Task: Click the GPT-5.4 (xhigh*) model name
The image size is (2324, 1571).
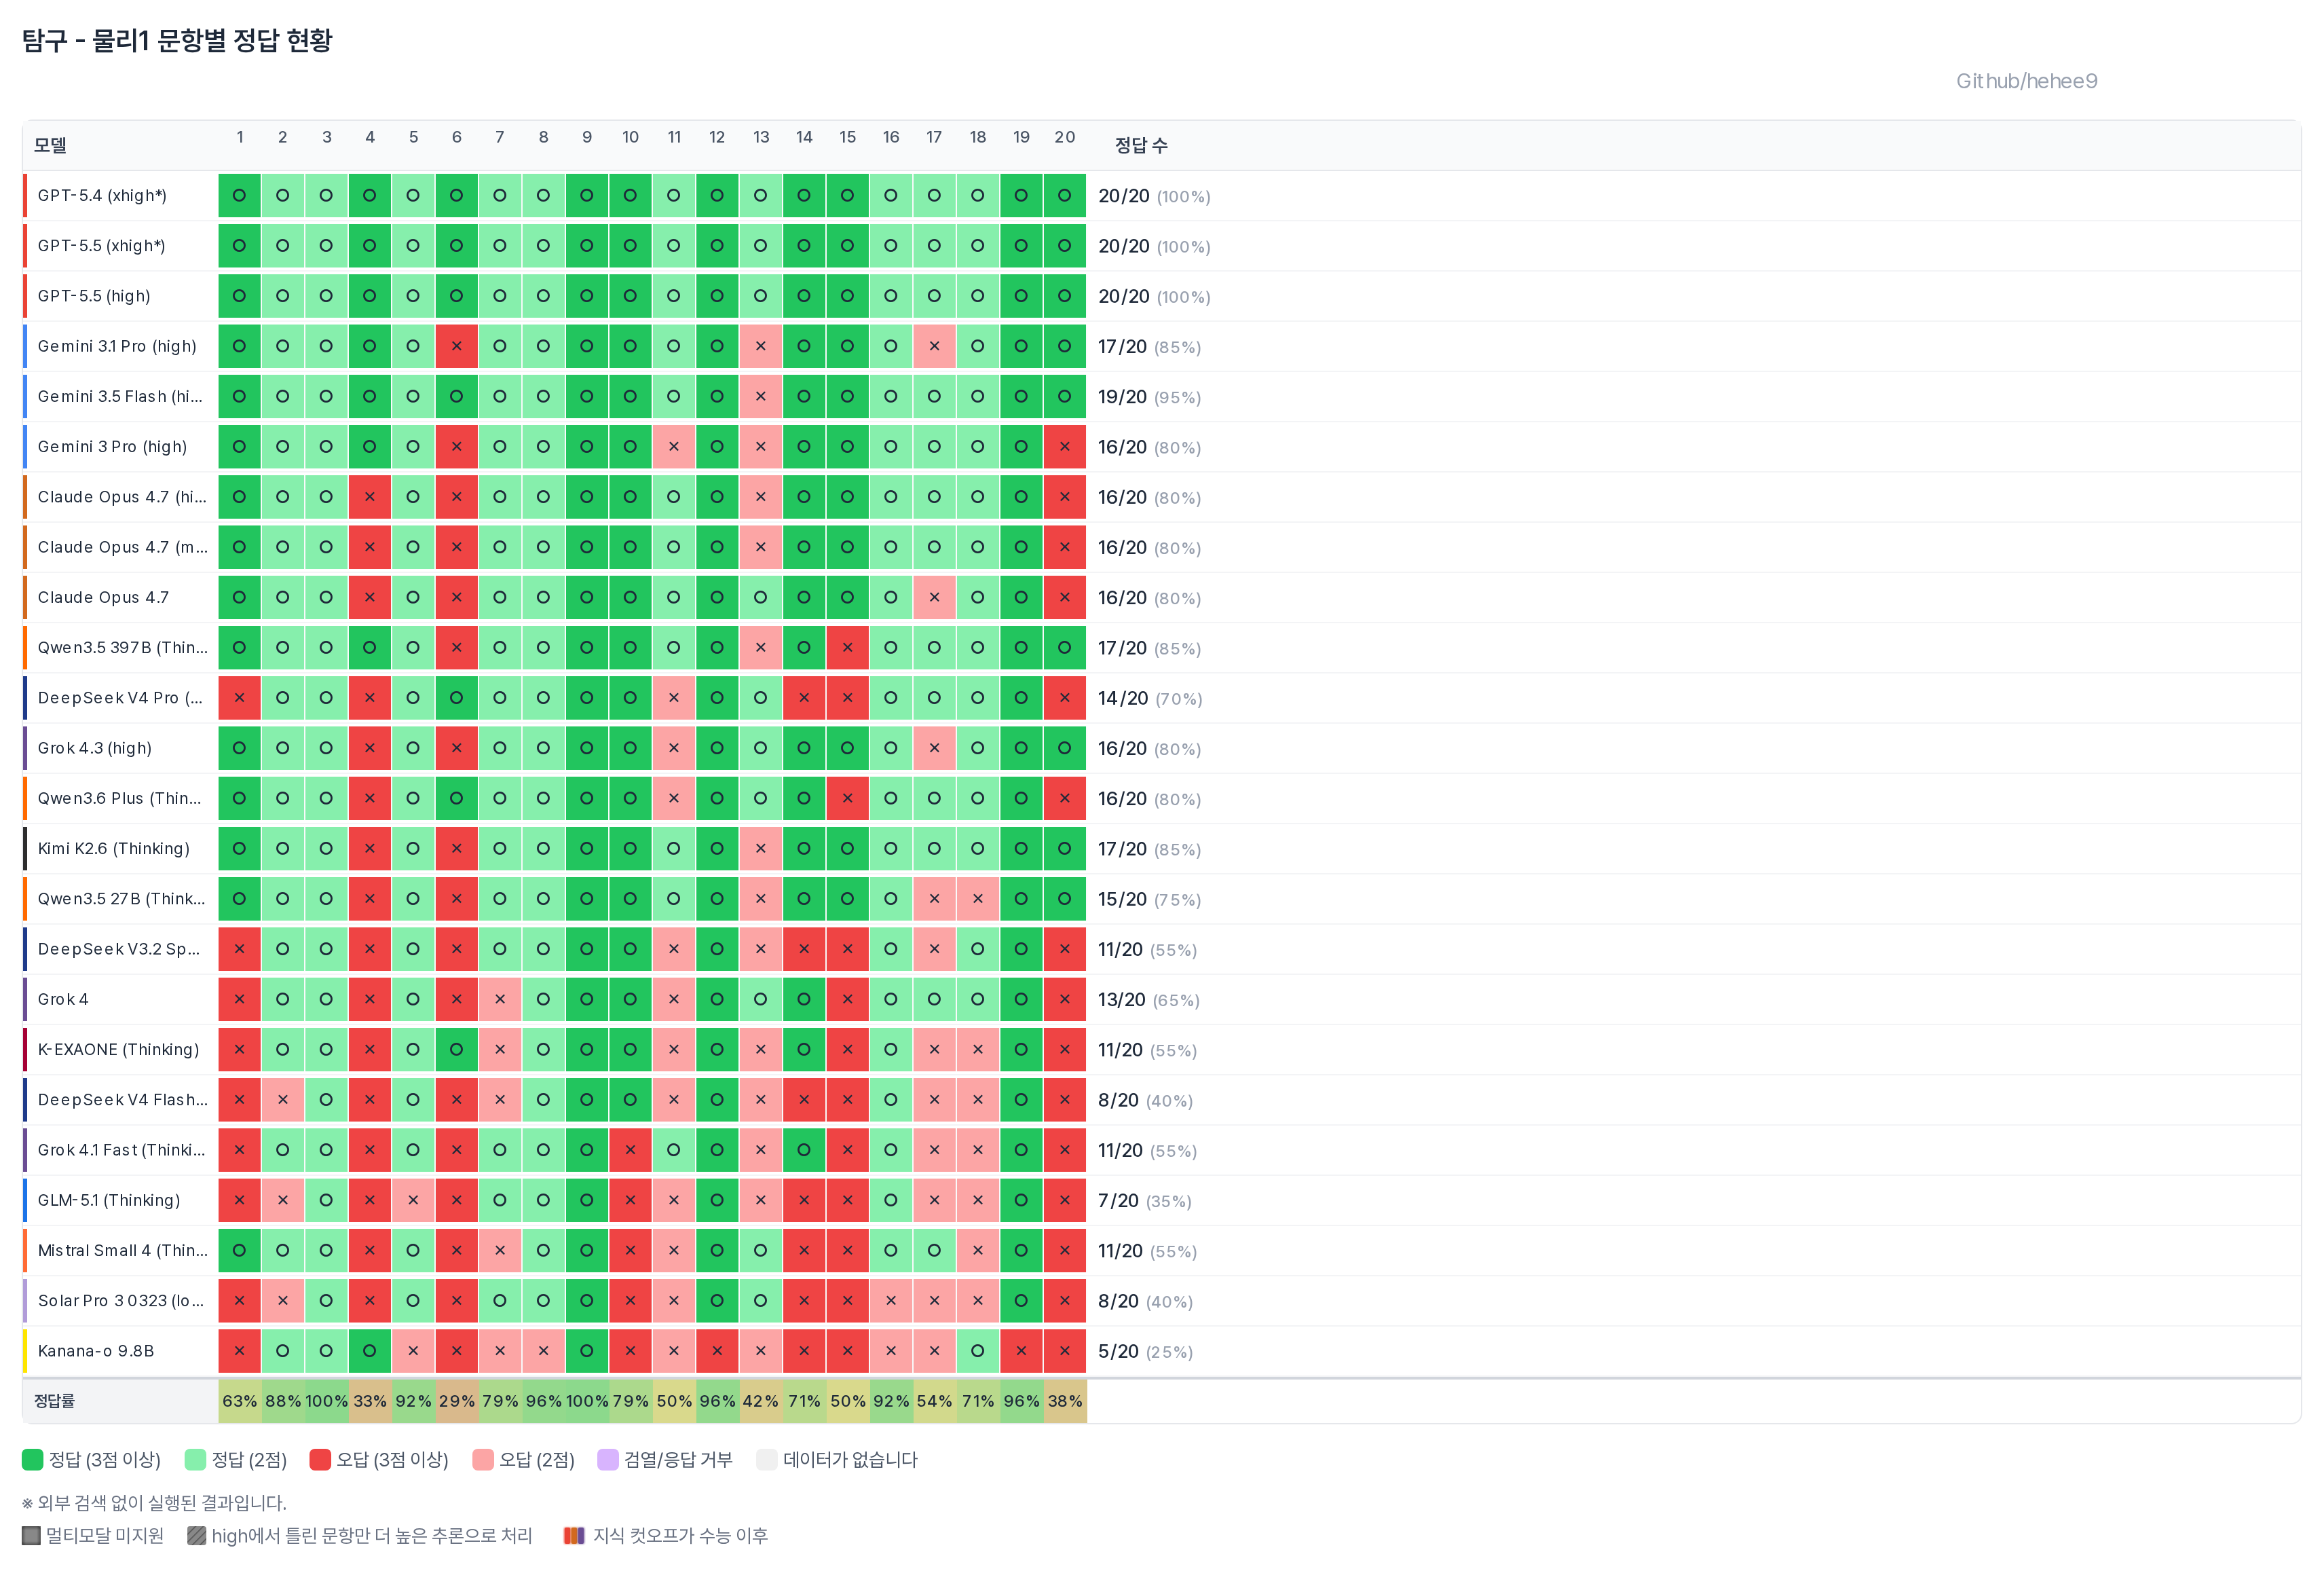Action: tap(102, 195)
